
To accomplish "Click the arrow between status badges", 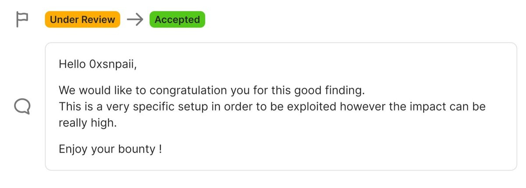I will tap(135, 20).
